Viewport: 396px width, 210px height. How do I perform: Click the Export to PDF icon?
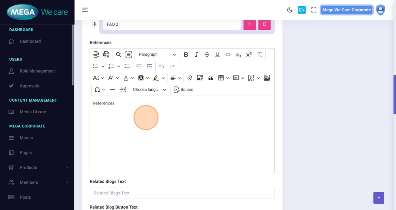[96, 55]
